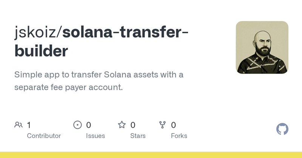Select the Stars label
This screenshot has width=302, height=158.
point(139,136)
